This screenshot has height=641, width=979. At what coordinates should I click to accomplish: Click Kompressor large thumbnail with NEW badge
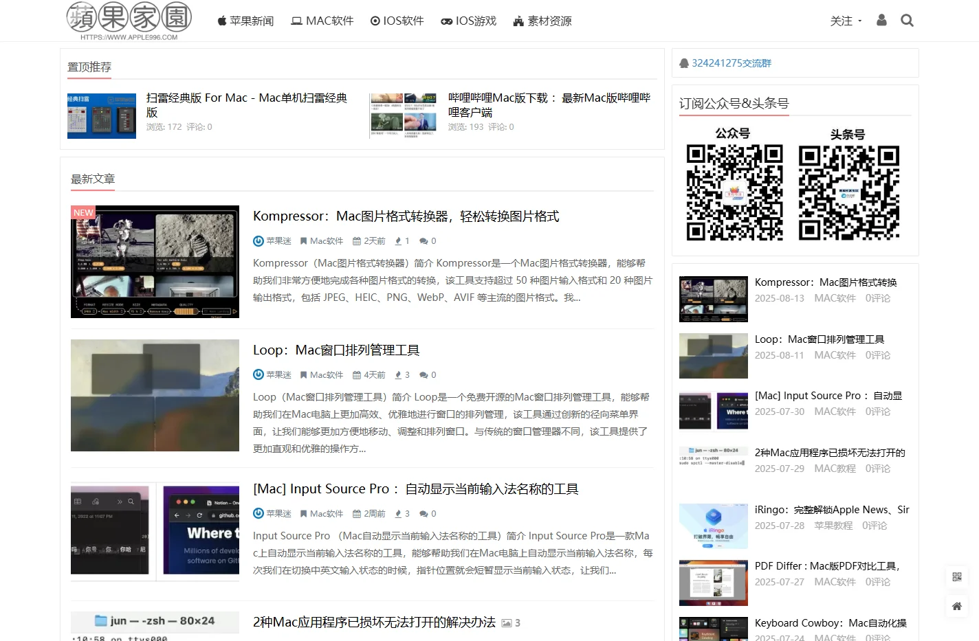tap(155, 261)
